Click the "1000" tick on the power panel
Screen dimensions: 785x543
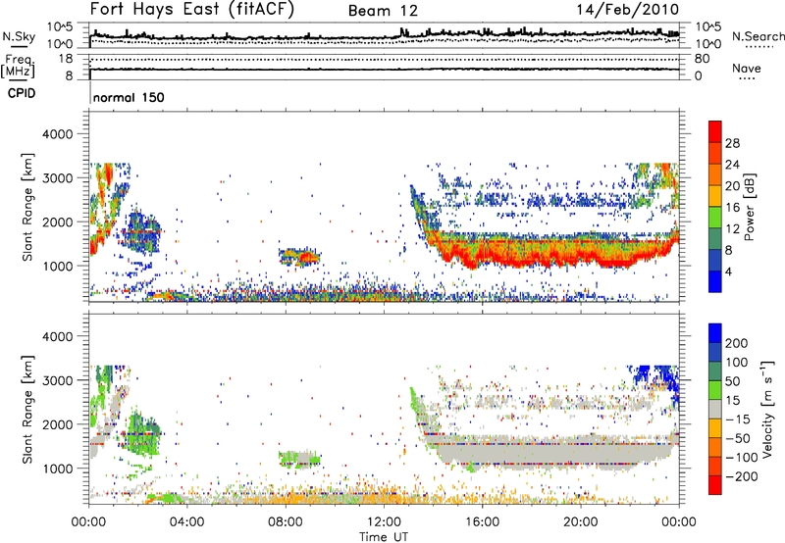click(x=57, y=266)
